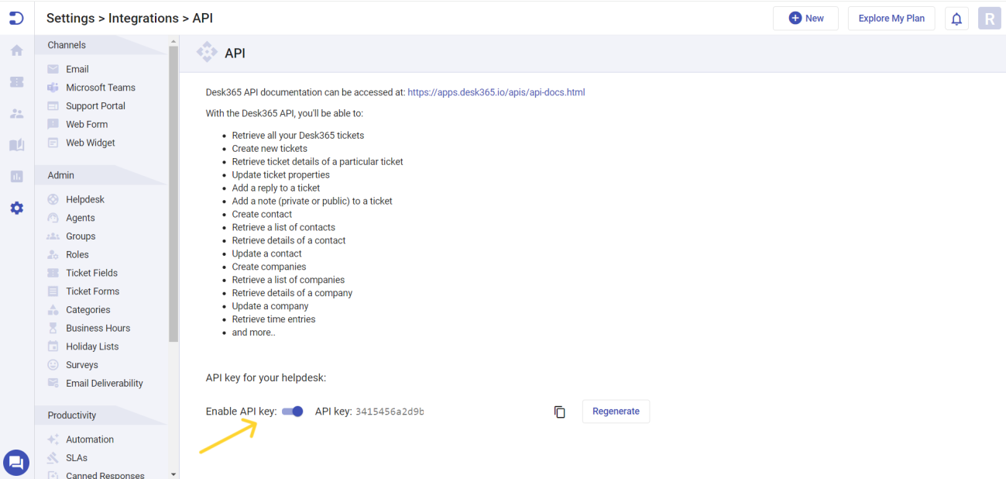Open the Tickets icon in the left rail
Screen dimensions: 1006x479
pos(16,82)
